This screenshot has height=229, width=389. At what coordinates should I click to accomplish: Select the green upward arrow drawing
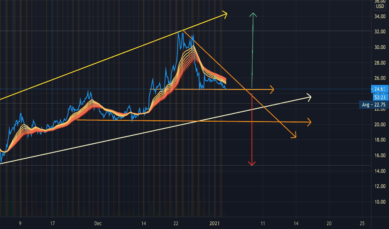(253, 50)
